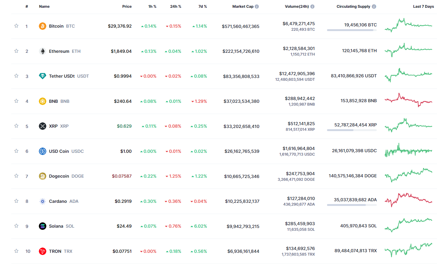Click the yellow BNB logo

(x=43, y=101)
